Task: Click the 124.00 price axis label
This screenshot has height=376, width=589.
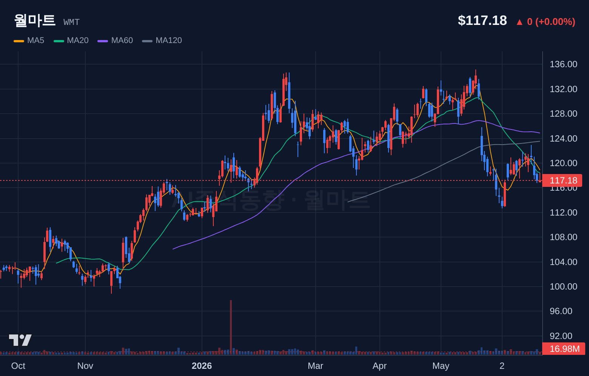Action: click(563, 139)
